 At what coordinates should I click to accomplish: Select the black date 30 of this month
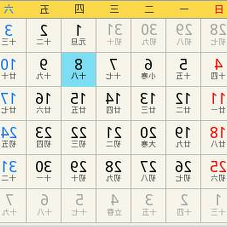(44, 172)
